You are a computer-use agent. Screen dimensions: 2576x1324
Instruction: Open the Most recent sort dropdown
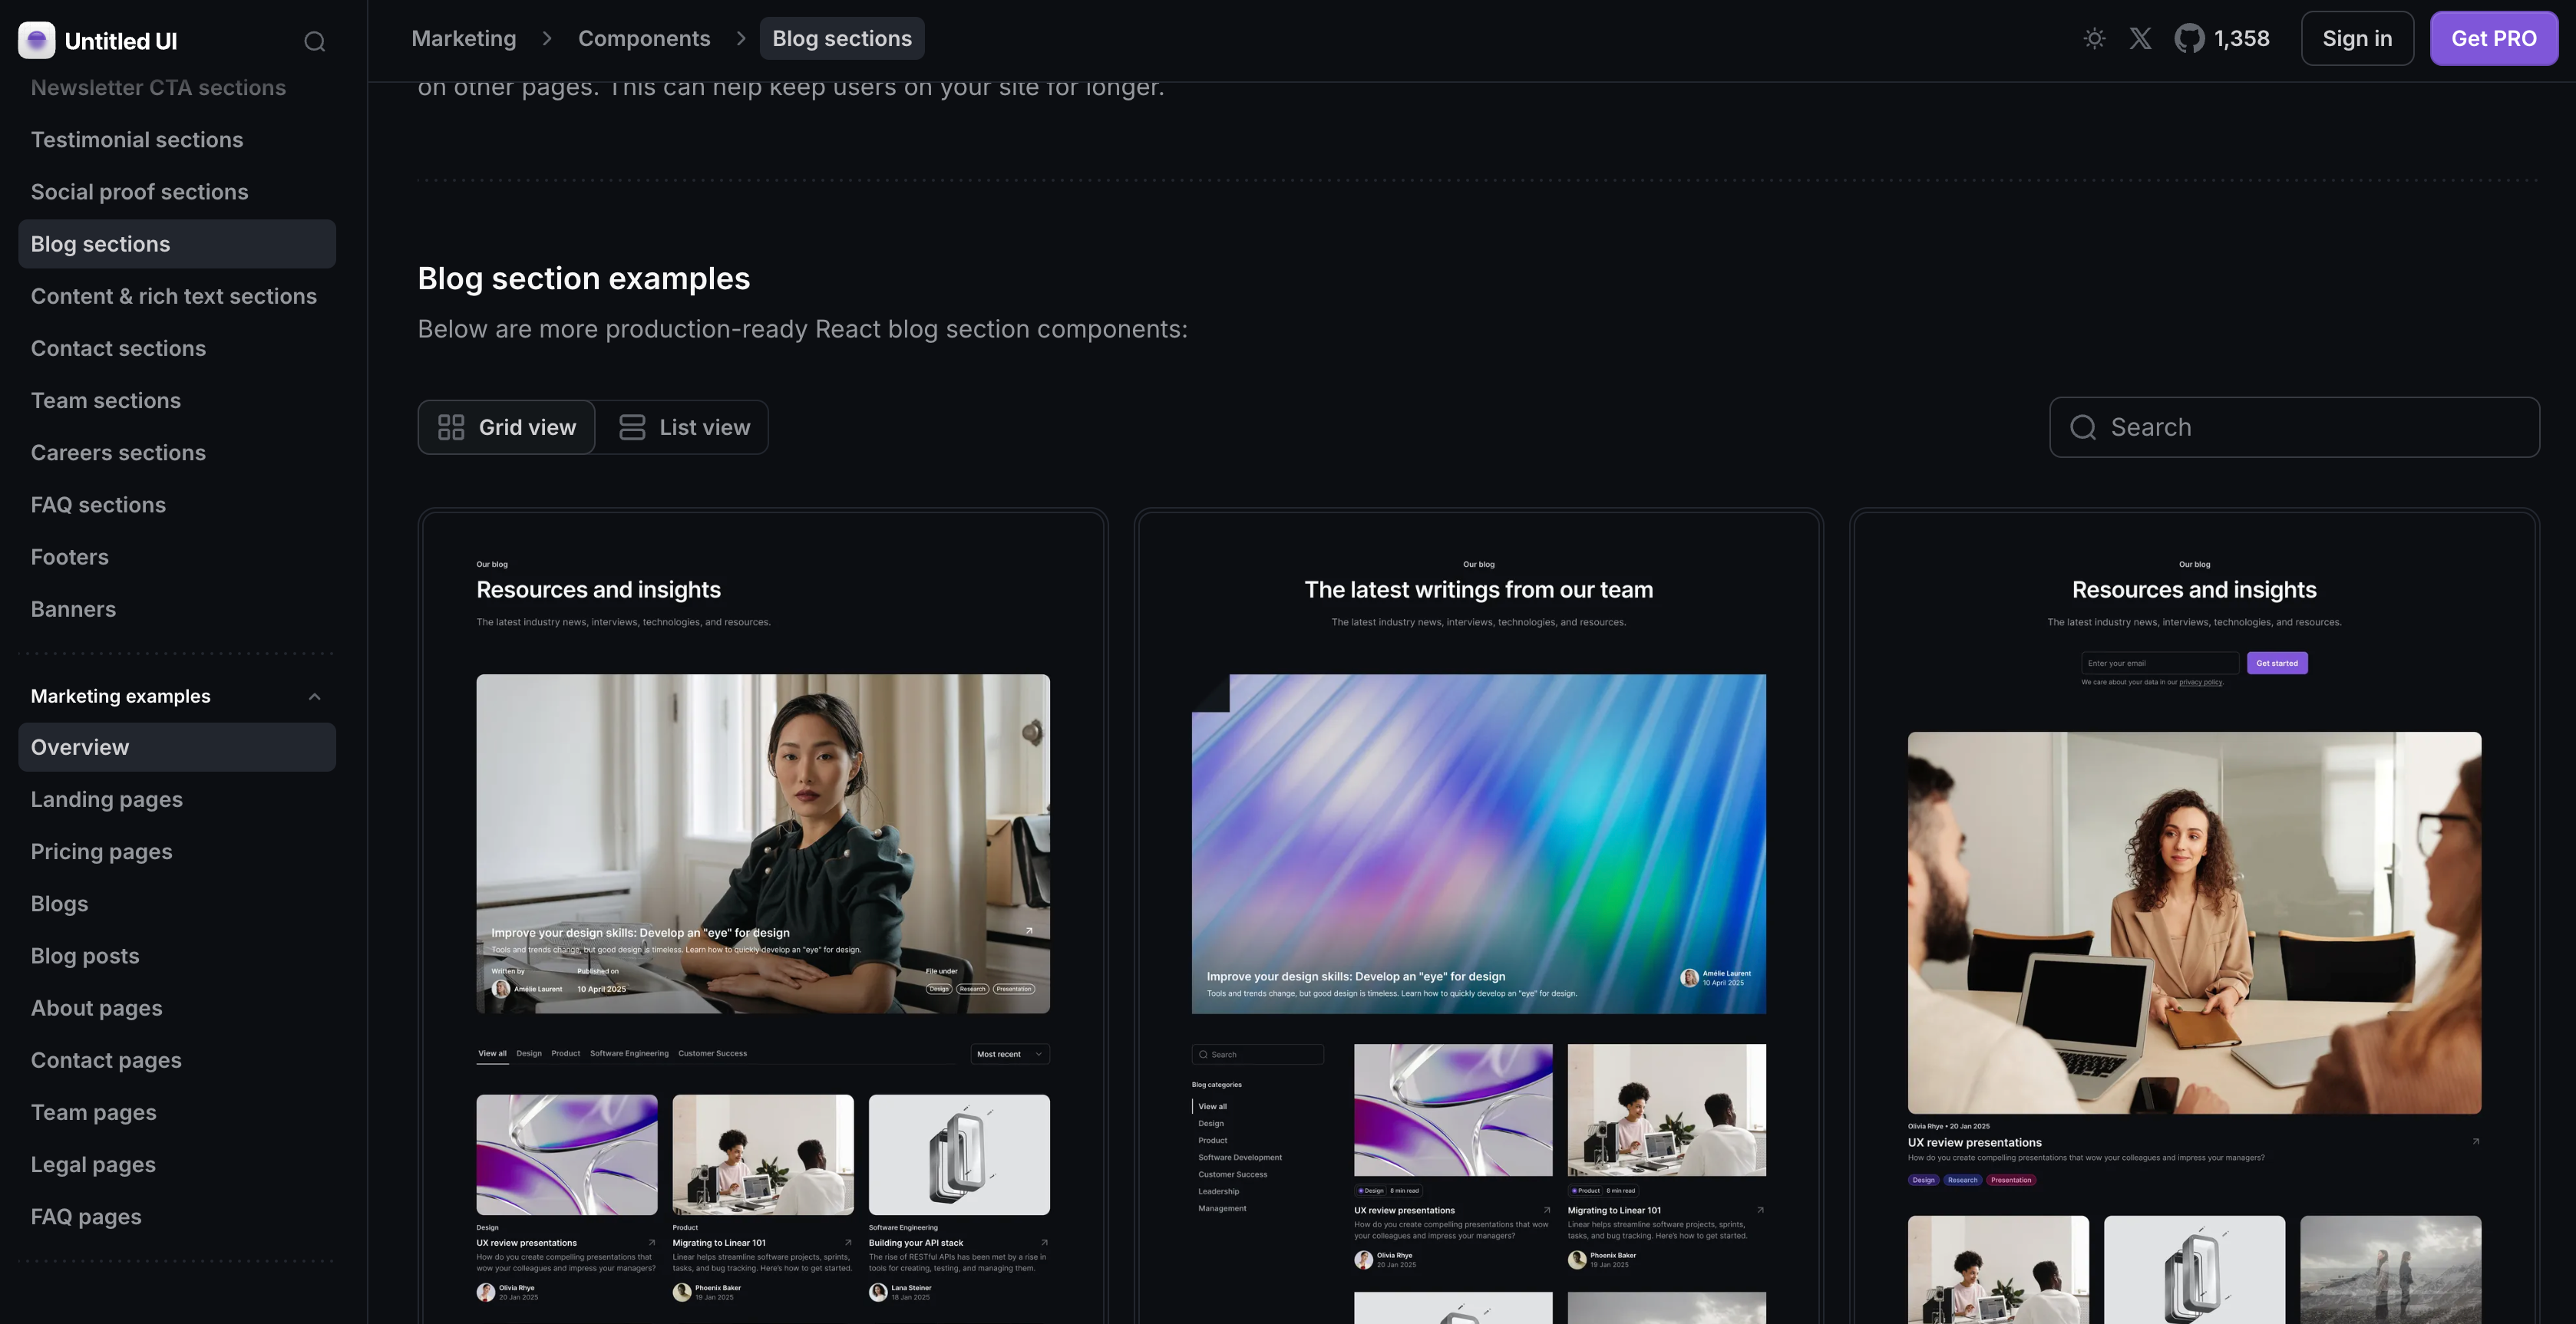[x=1010, y=1054]
